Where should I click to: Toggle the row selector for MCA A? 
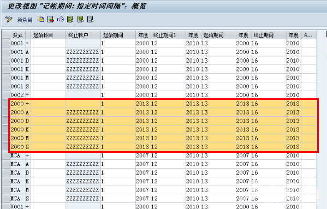pos(6,164)
